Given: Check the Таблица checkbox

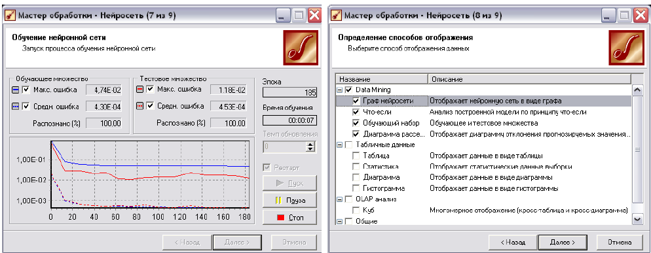Looking at the screenshot, I should pos(356,156).
